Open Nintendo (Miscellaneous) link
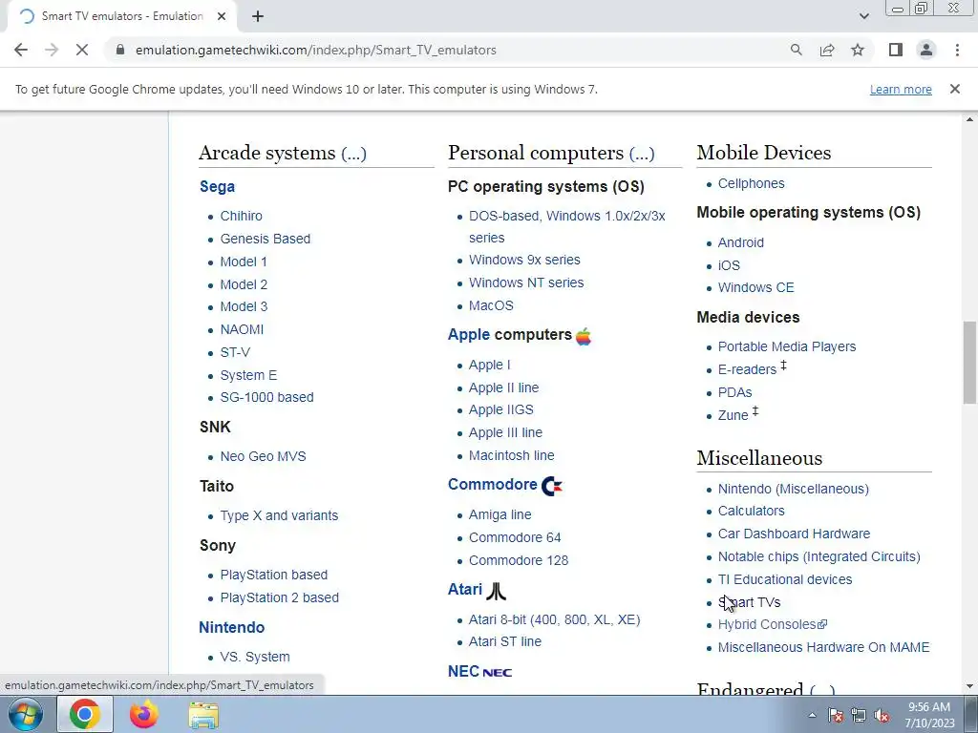The width and height of the screenshot is (978, 733). (x=794, y=489)
